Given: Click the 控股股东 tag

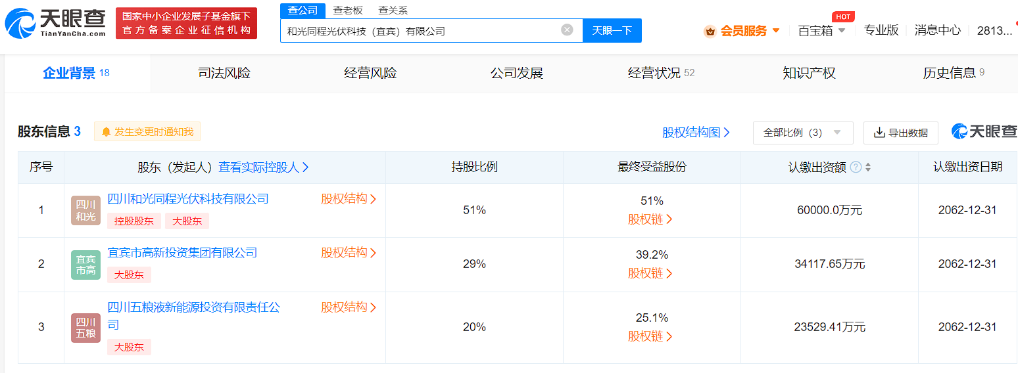Looking at the screenshot, I should (134, 221).
